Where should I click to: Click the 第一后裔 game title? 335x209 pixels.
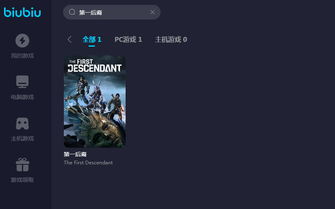(x=75, y=154)
